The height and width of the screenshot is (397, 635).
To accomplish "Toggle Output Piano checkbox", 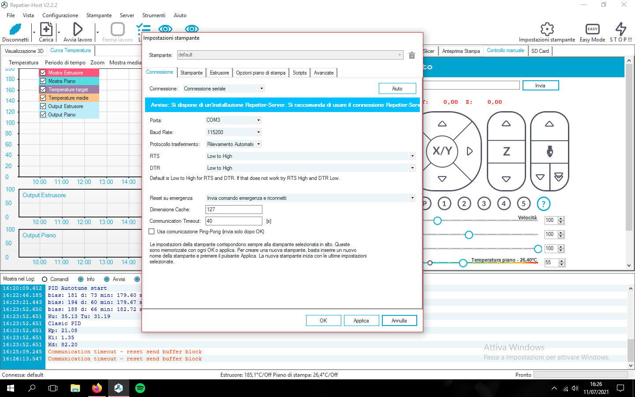I will 43,115.
